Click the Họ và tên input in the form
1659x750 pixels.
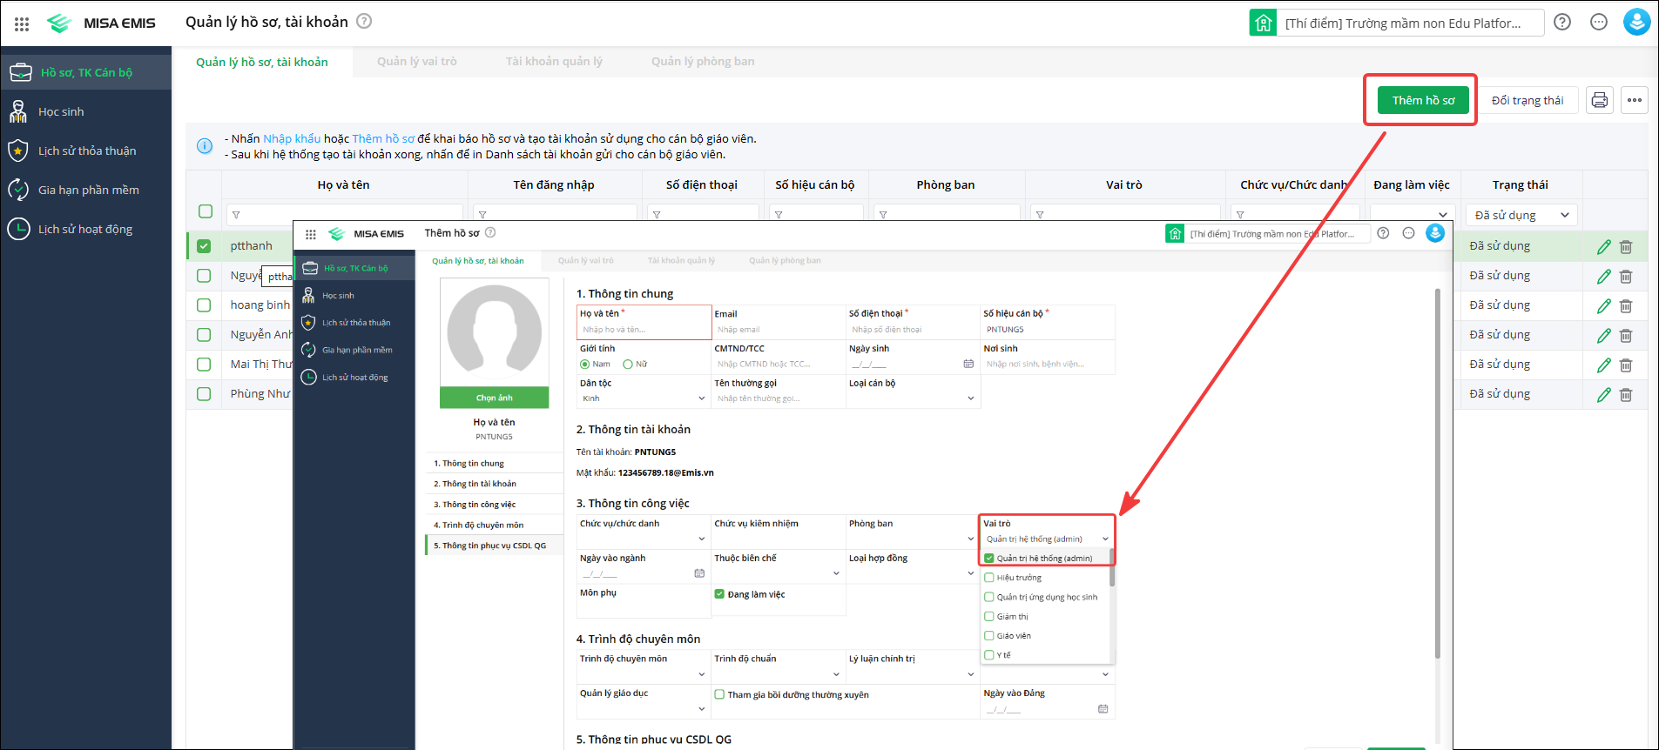point(644,330)
